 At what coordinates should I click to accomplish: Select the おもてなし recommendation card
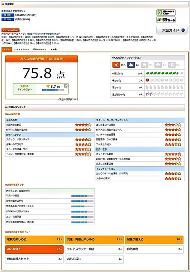point(94,259)
